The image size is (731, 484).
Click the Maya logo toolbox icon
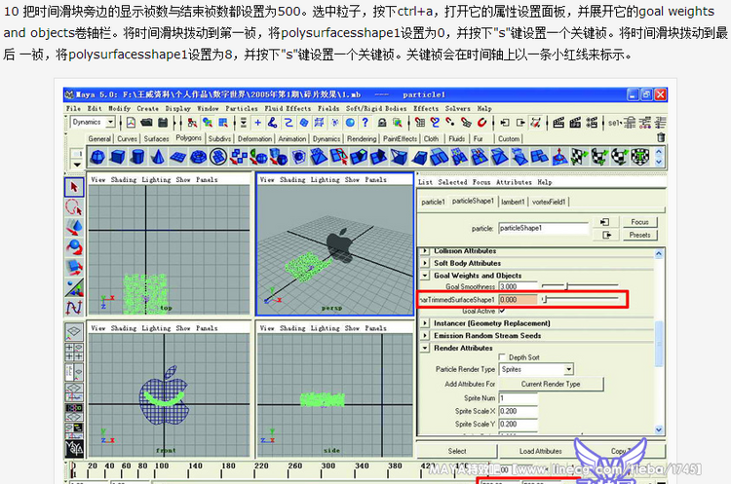(74, 449)
